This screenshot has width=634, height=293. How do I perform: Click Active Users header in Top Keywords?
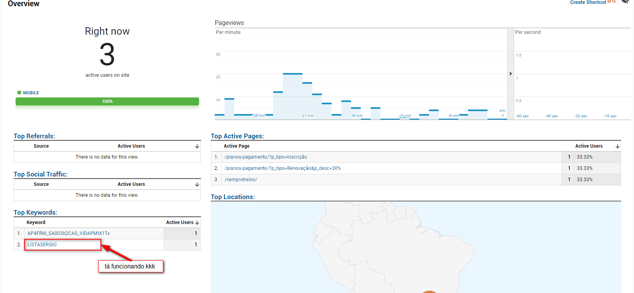(x=180, y=222)
